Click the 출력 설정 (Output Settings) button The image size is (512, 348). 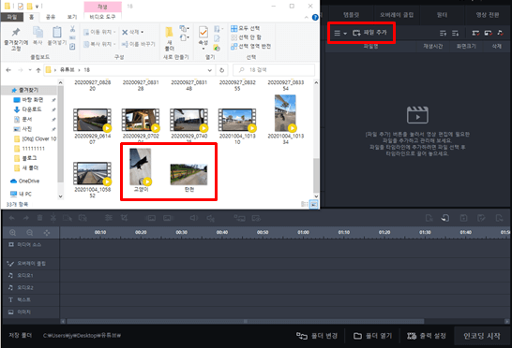(426, 336)
